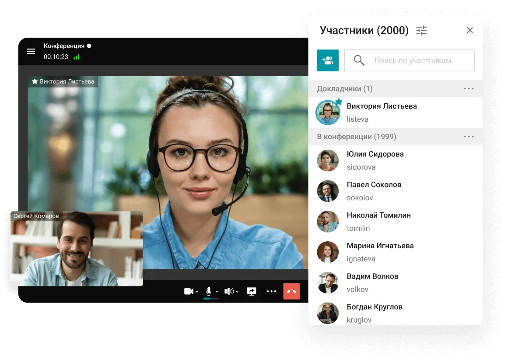The image size is (511, 363).
Task: Toggle your camera off
Action: tap(188, 291)
